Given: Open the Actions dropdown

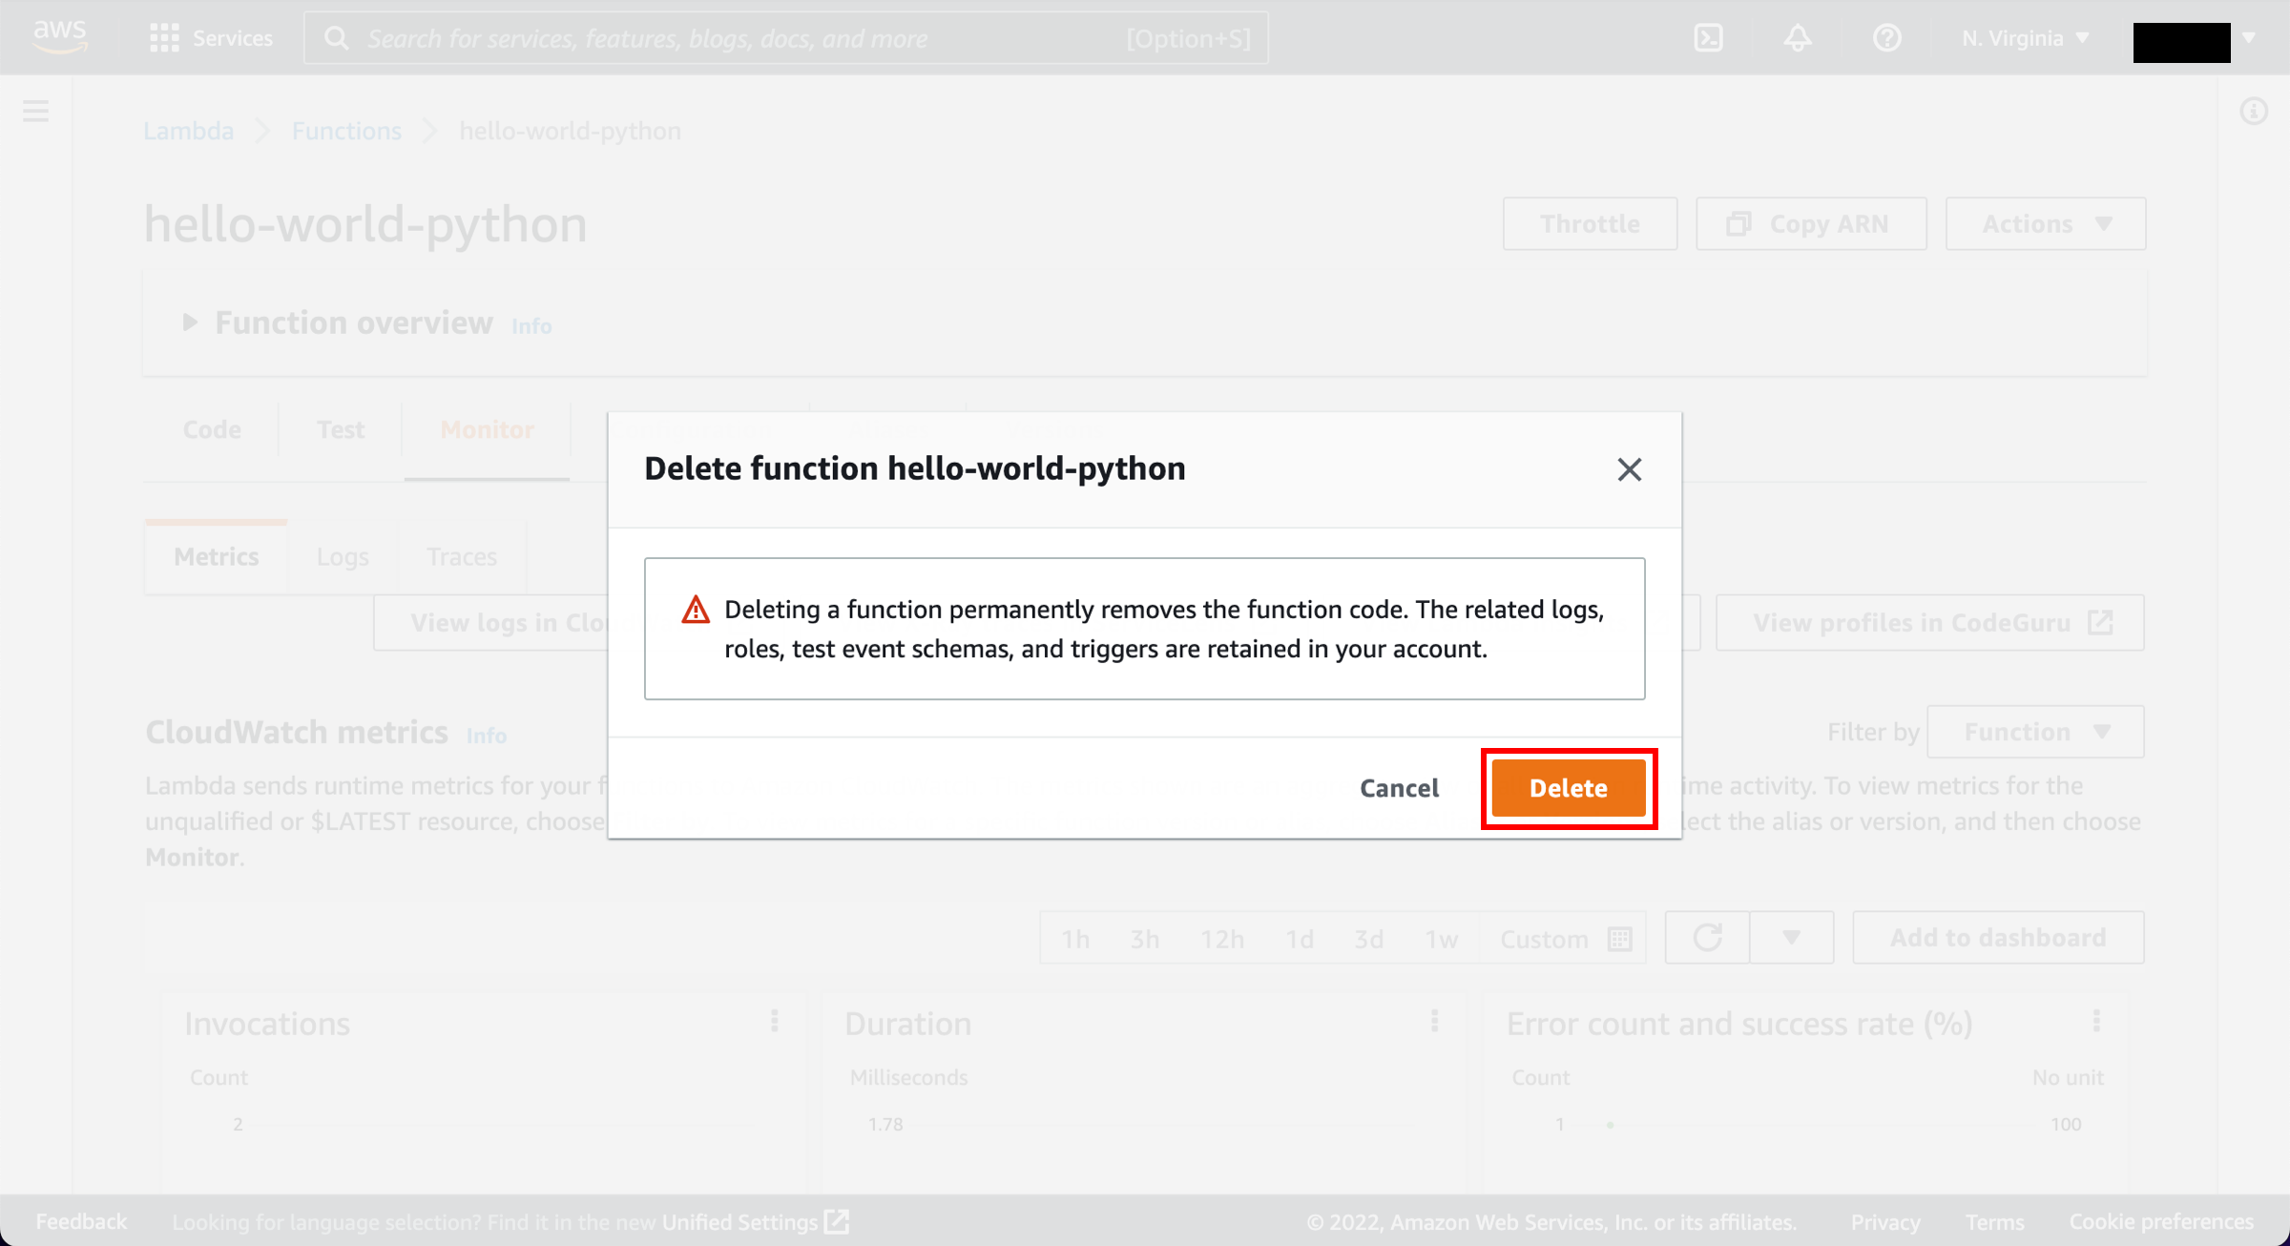Looking at the screenshot, I should [x=2044, y=223].
